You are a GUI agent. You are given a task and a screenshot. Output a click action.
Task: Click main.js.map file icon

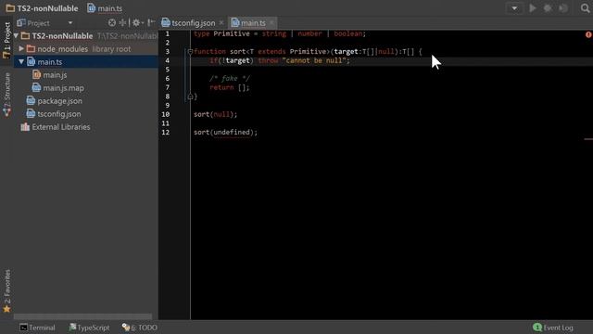click(x=36, y=87)
